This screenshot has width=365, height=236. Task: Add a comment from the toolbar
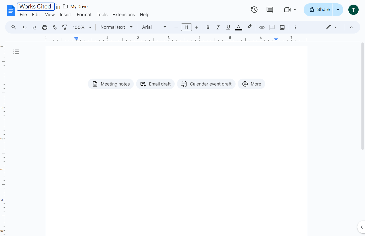(272, 27)
